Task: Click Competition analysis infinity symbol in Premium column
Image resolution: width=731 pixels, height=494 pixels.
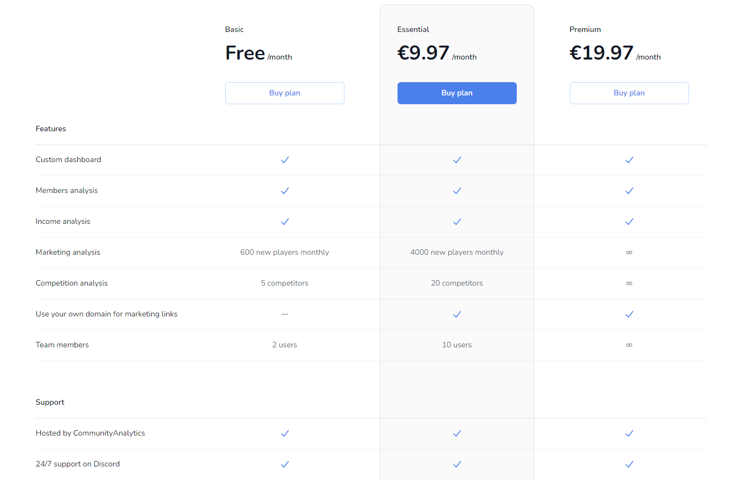Action: point(629,283)
